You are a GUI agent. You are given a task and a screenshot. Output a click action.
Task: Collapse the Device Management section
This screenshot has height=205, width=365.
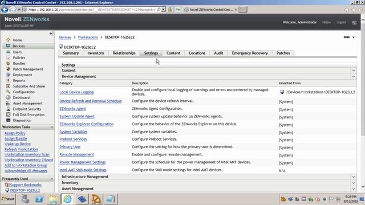[354, 76]
